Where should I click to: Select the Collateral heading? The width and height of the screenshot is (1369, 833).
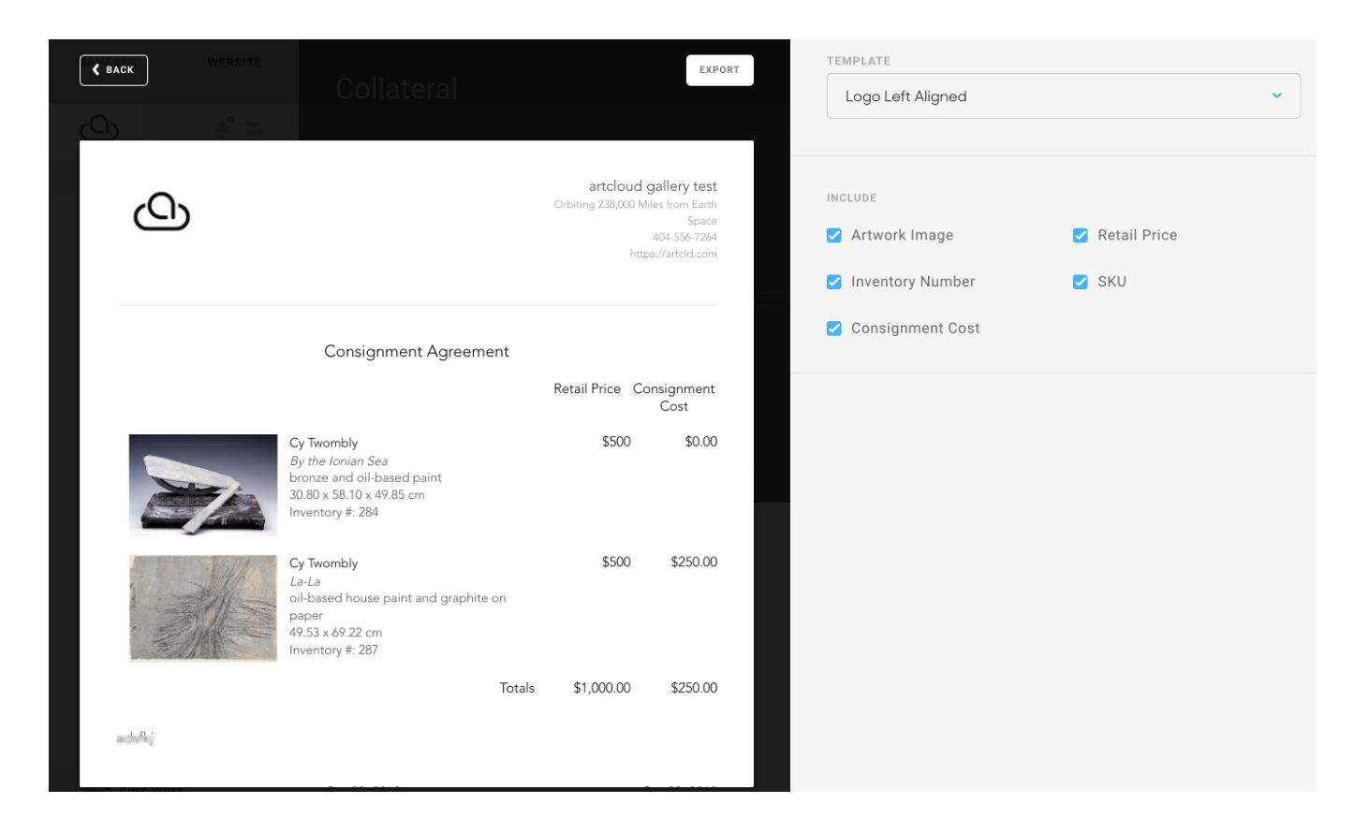396,86
